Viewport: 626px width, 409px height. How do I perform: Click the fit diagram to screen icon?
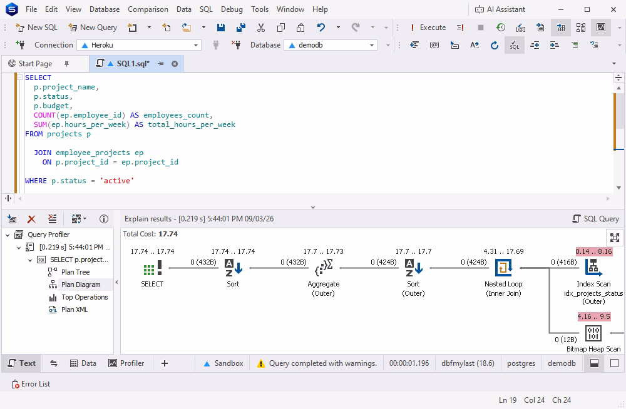click(615, 238)
